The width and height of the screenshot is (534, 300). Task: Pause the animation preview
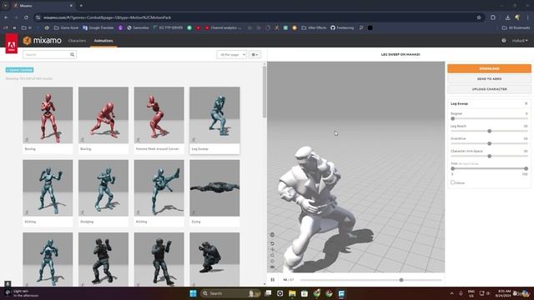273,280
